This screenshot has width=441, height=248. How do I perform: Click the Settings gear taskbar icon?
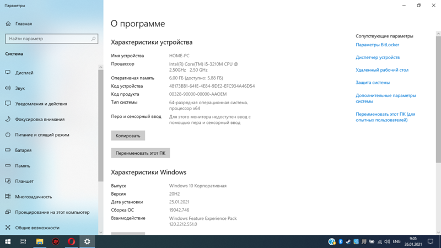pos(87,241)
